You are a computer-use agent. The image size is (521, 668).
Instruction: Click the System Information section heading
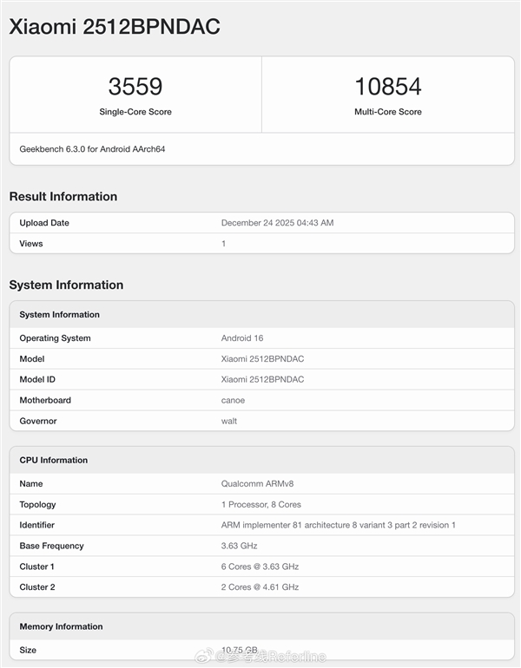tap(66, 285)
